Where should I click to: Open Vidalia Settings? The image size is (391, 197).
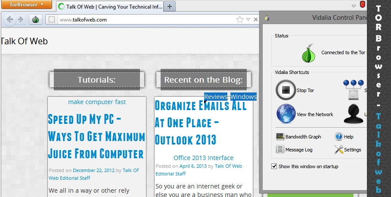(348, 149)
